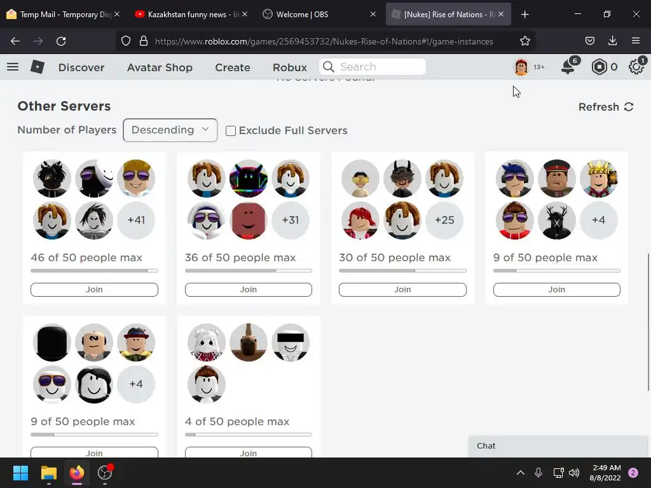Image resolution: width=651 pixels, height=488 pixels.
Task: Join the 30 of 50 server
Action: pos(402,290)
